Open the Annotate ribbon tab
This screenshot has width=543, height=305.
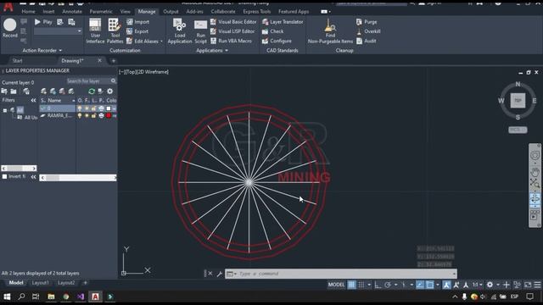point(72,11)
